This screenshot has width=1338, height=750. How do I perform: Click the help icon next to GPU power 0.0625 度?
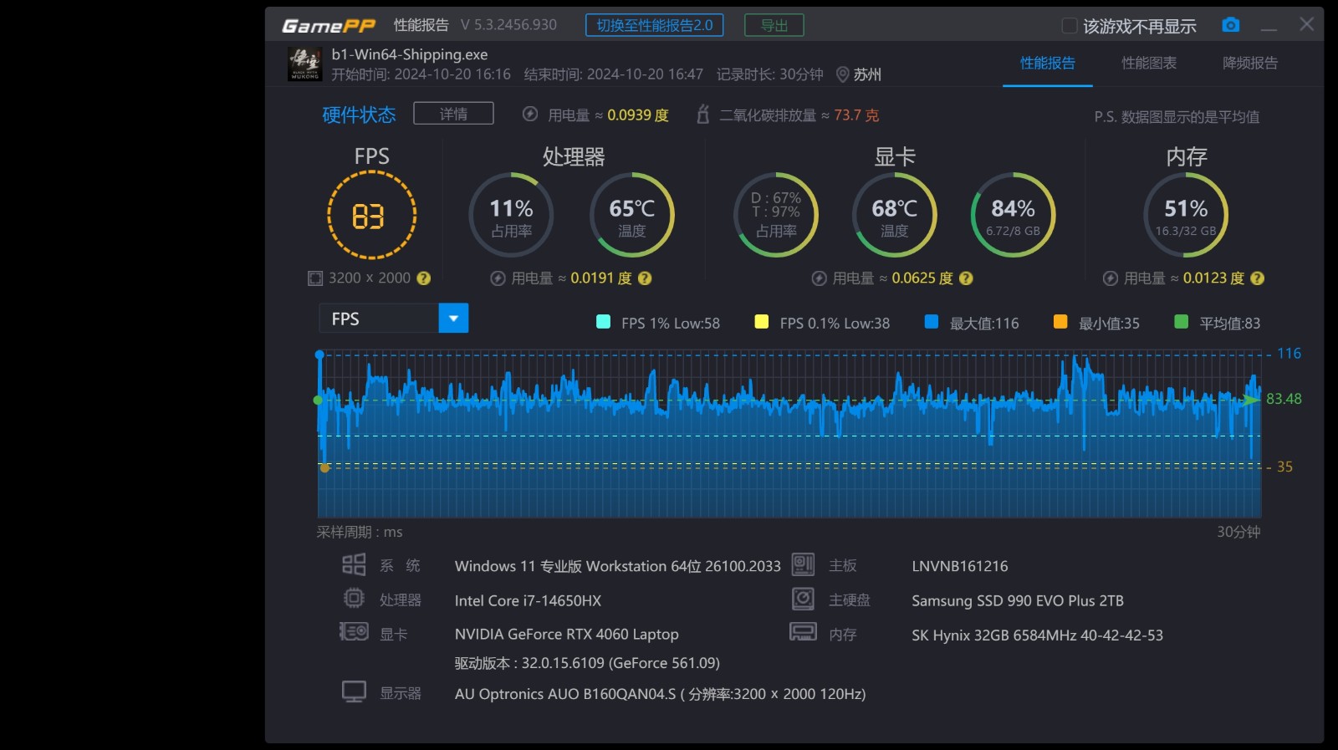[966, 278]
